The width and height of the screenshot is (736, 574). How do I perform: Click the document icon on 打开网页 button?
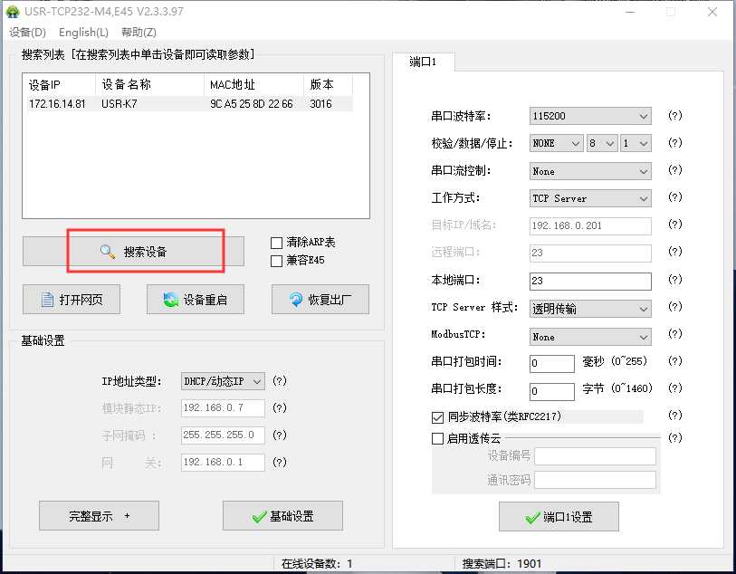coord(46,301)
